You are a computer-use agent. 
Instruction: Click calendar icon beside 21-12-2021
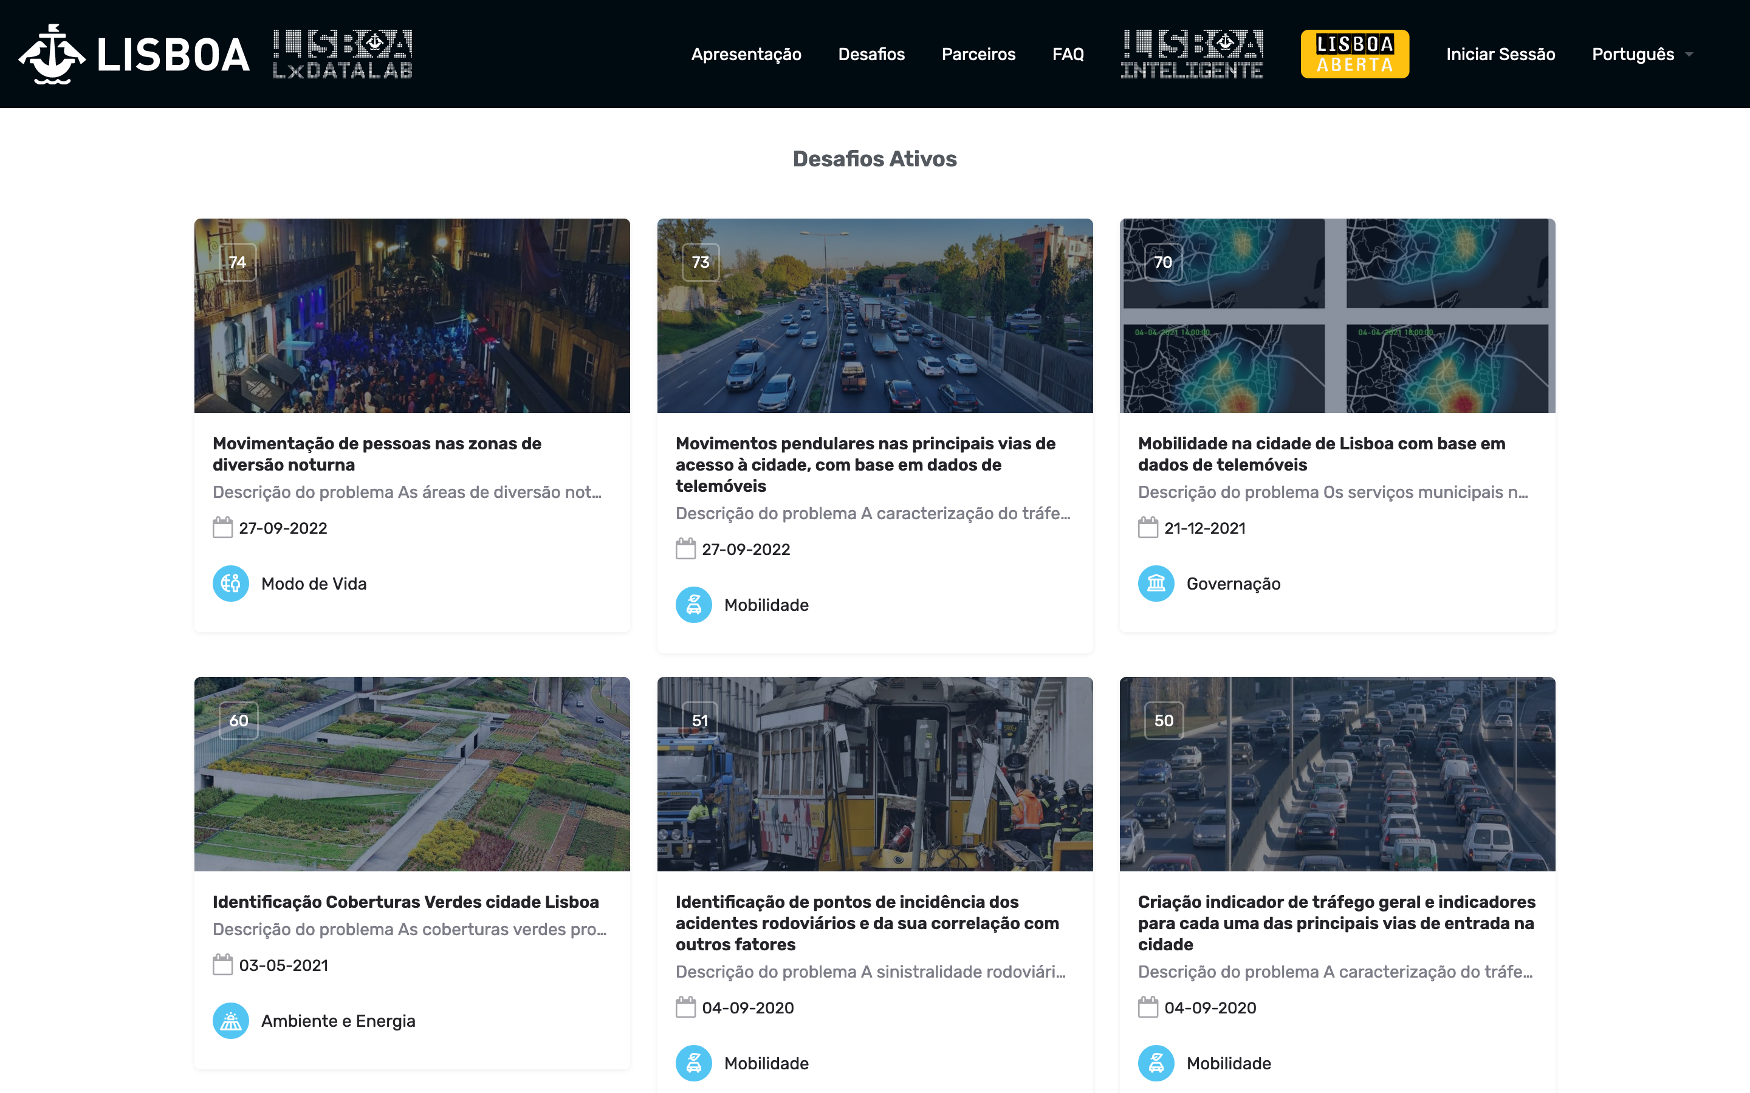(1148, 528)
